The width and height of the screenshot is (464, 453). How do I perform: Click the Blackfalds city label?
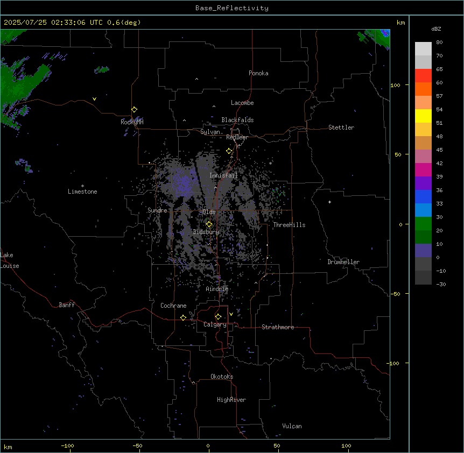pos(237,120)
